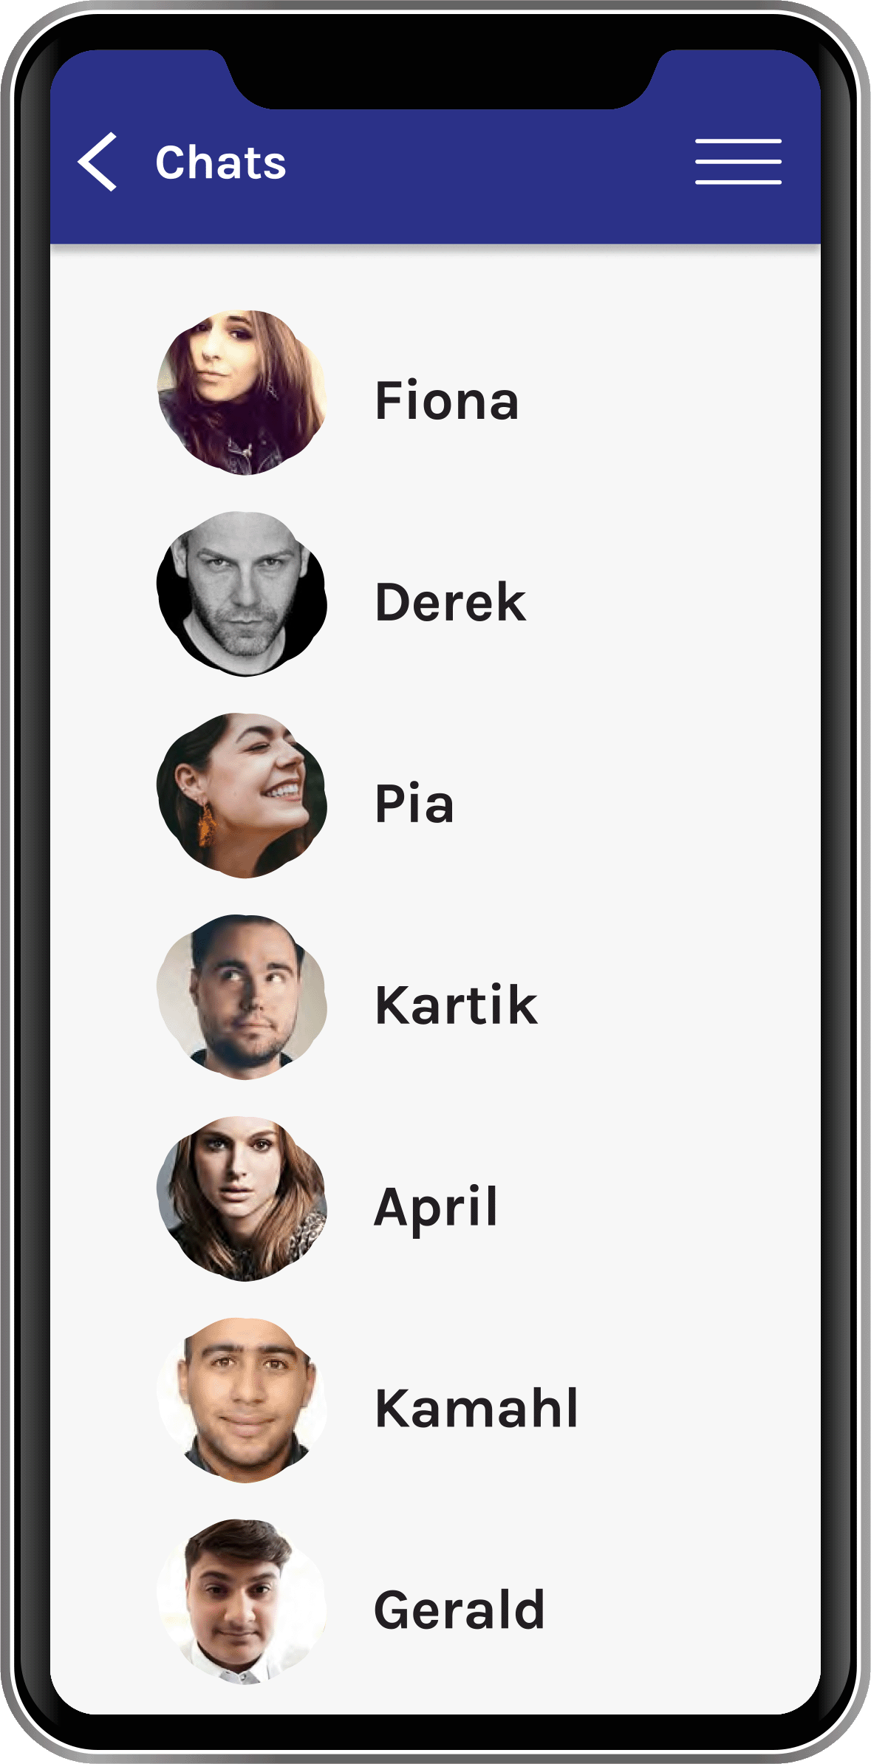871x1764 pixels.
Task: Click blank row space beside Gerald
Action: [x=680, y=1610]
